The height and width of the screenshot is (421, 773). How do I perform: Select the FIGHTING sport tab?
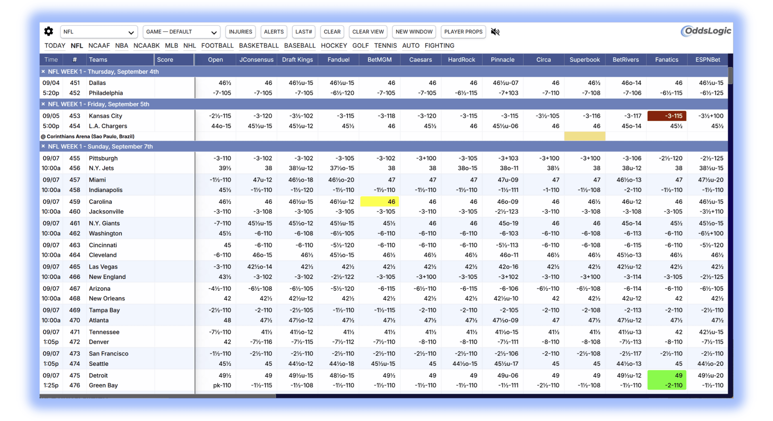coord(439,46)
